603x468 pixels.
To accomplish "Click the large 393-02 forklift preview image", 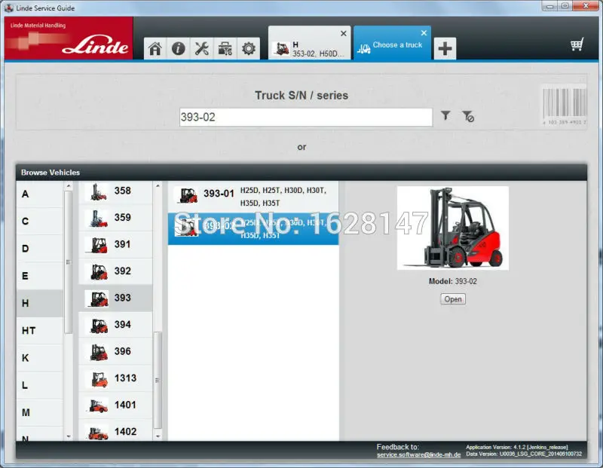I will pos(453,228).
